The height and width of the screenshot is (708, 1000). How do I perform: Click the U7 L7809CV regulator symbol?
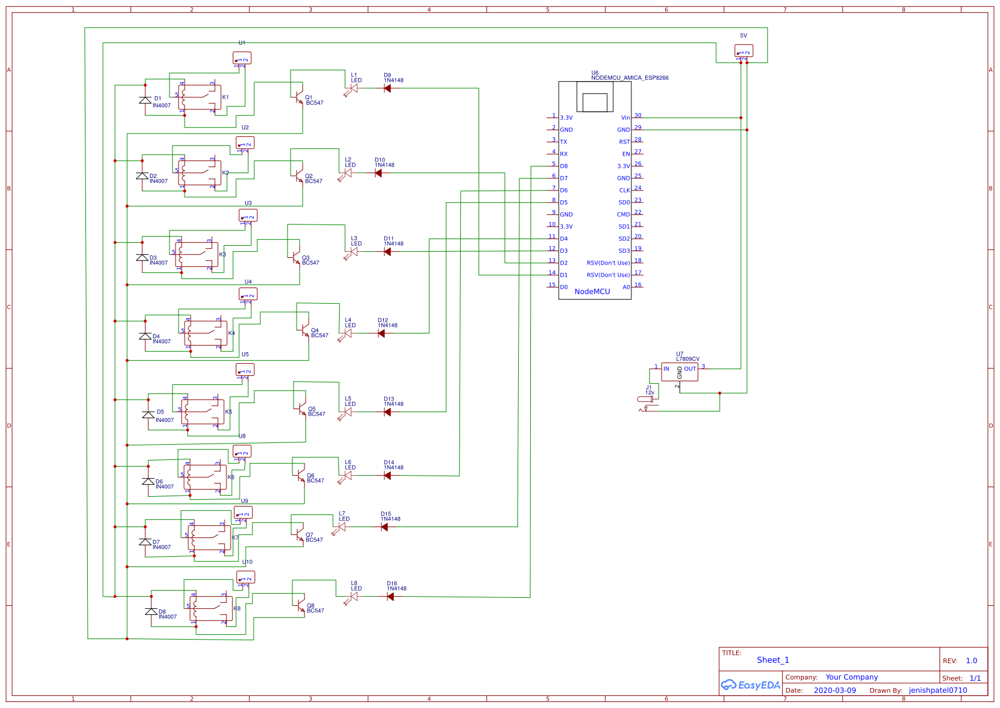[x=679, y=372]
